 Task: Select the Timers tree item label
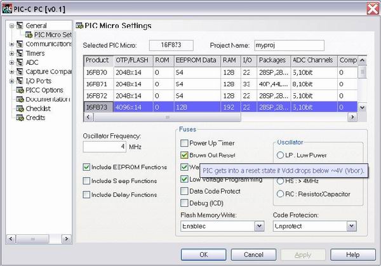tap(35, 53)
